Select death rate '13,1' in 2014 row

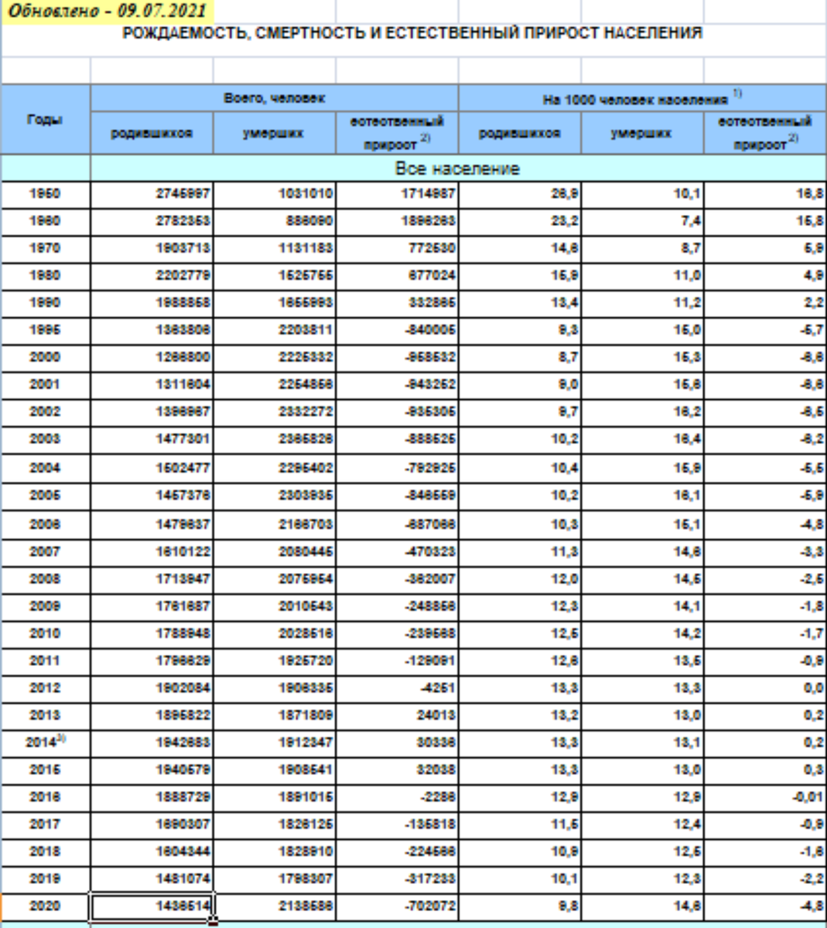tap(642, 742)
